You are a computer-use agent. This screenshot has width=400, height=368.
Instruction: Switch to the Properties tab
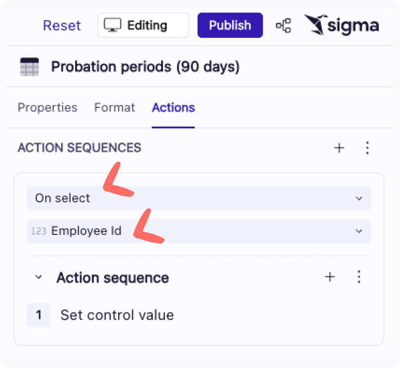click(x=47, y=107)
